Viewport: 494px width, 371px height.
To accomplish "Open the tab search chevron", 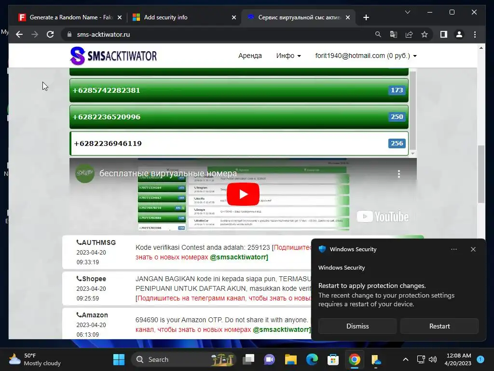I will (x=407, y=12).
